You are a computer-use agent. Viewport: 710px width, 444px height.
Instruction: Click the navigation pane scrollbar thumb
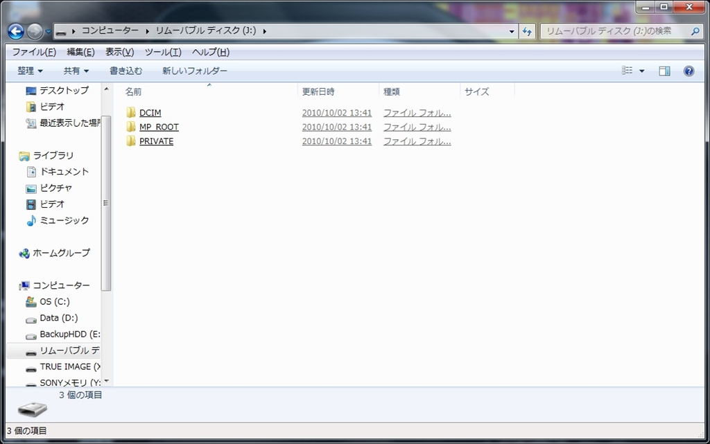point(106,204)
